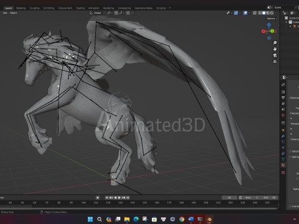Open the Output properties tab
The height and width of the screenshot is (224, 299).
point(283,98)
